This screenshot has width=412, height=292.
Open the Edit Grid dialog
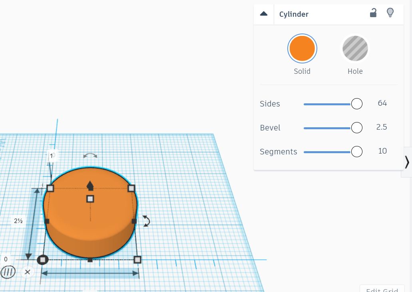click(382, 289)
